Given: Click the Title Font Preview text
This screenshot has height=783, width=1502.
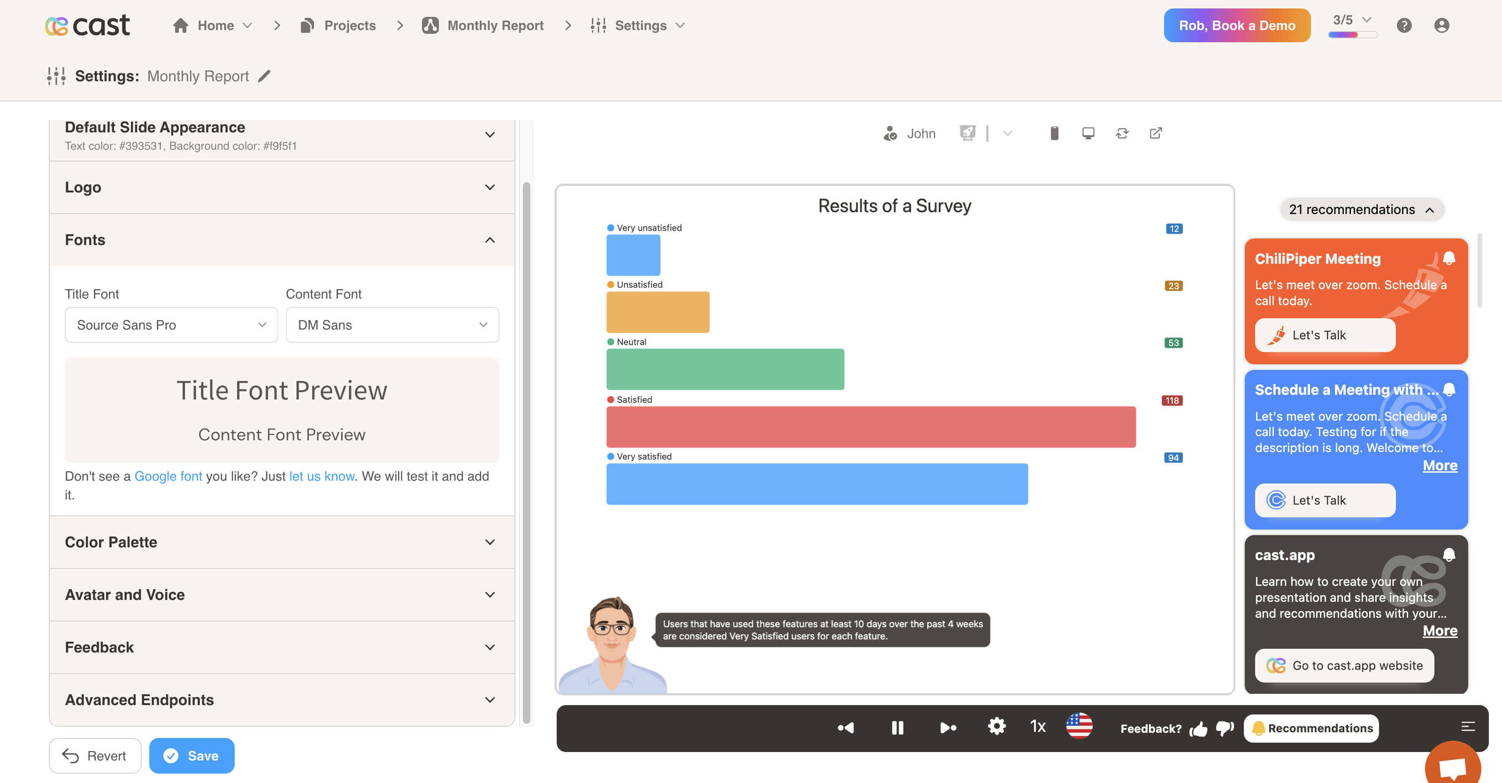Looking at the screenshot, I should coord(282,390).
